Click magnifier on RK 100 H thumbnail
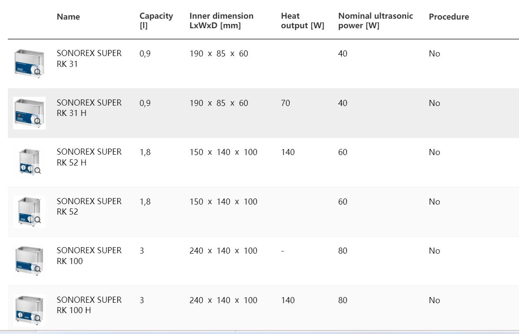The width and height of the screenshot is (519, 334). (38, 318)
